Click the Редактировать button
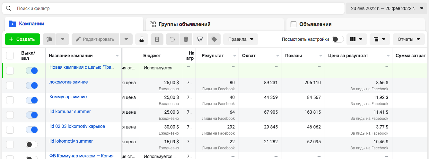Screen dimensions: 429x159 (x=95, y=39)
